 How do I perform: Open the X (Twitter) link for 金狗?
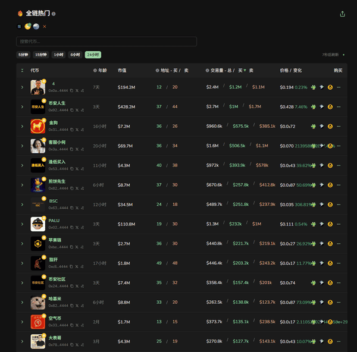coord(77,130)
